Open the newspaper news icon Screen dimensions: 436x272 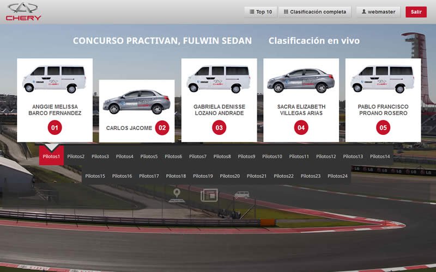pyautogui.click(x=209, y=195)
